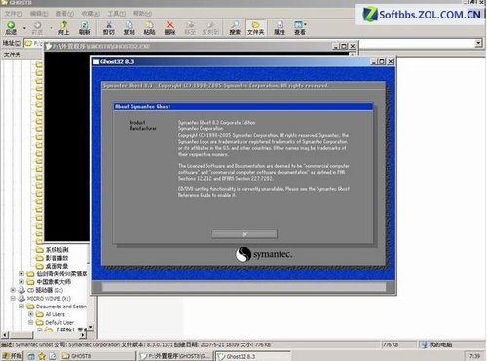Viewport: 487px width, 361px height.
Task: Click the Up (向上) folder toolbar icon
Action: coord(64,28)
